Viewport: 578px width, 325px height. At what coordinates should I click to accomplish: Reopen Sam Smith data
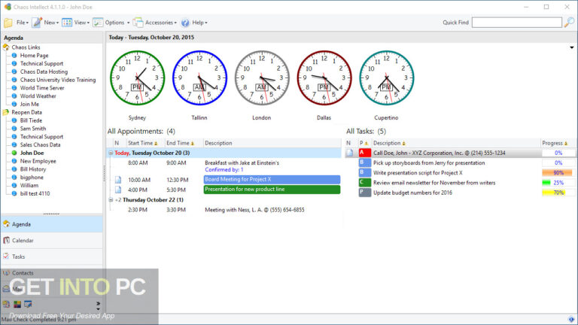point(33,128)
